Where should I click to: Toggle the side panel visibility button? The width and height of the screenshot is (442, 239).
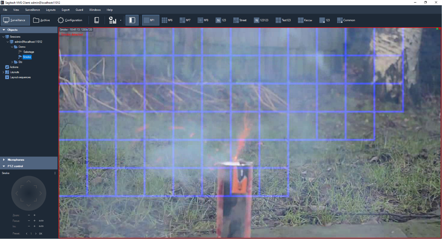(132, 20)
